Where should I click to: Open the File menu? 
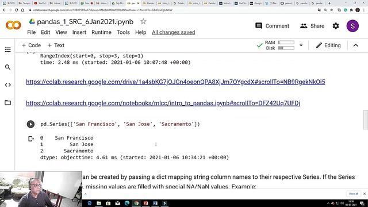click(x=32, y=32)
